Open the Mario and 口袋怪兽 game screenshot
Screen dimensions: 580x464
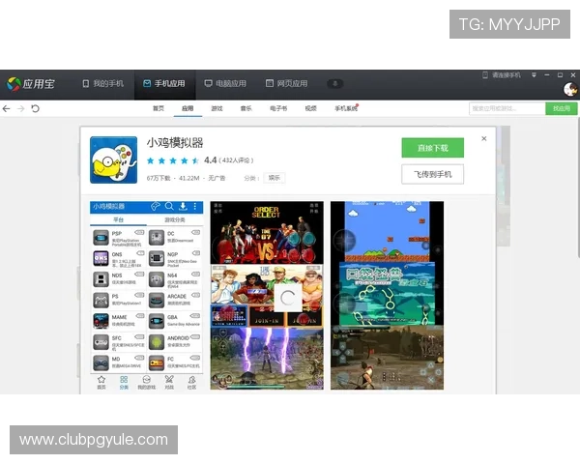(387, 296)
